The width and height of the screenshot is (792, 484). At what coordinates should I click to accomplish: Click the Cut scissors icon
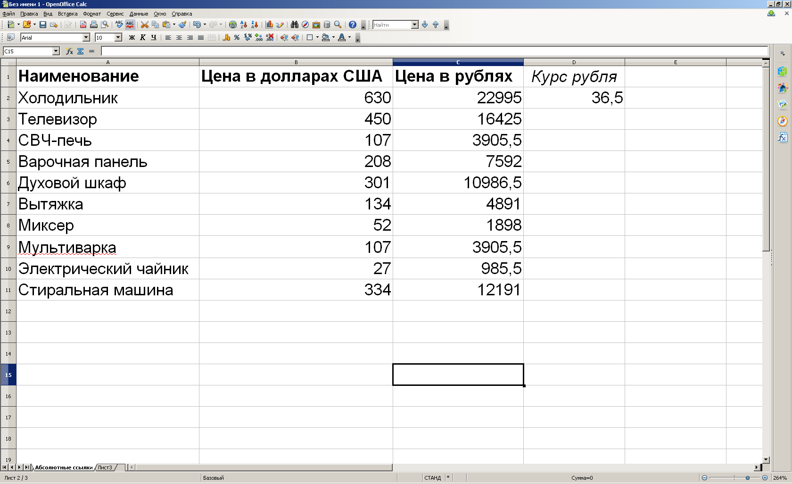click(145, 25)
